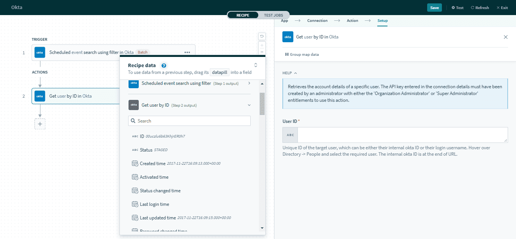Collapse the HELP section
This screenshot has width=516, height=239.
tap(296, 73)
